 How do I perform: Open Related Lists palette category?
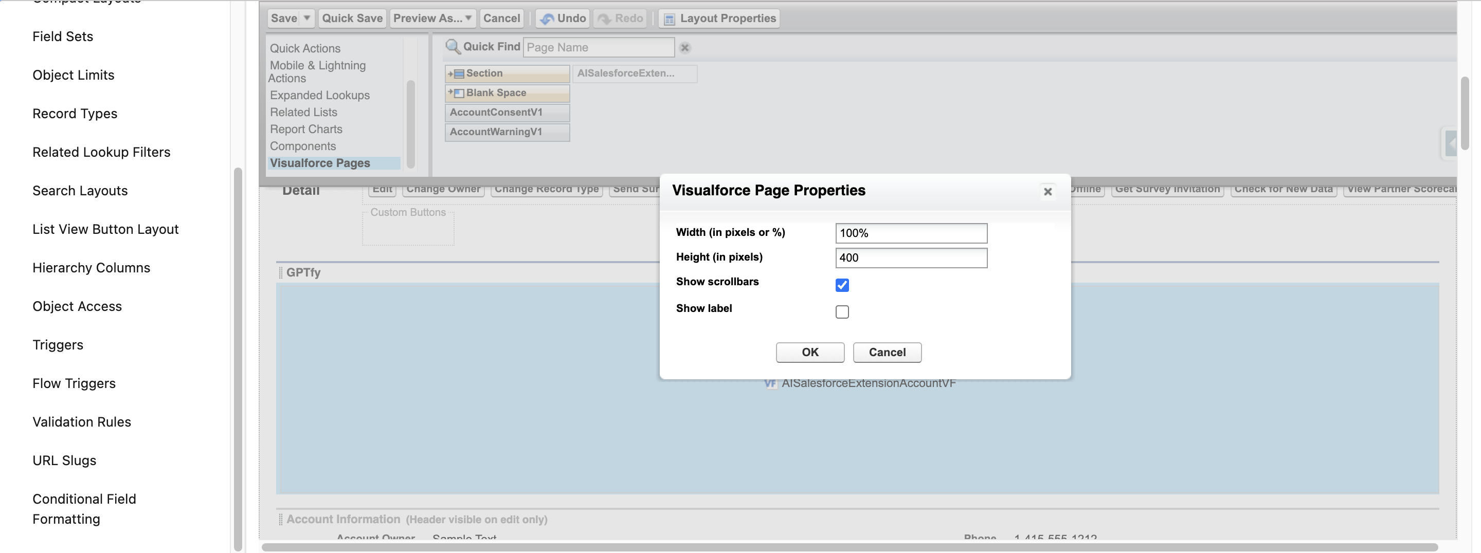click(303, 112)
